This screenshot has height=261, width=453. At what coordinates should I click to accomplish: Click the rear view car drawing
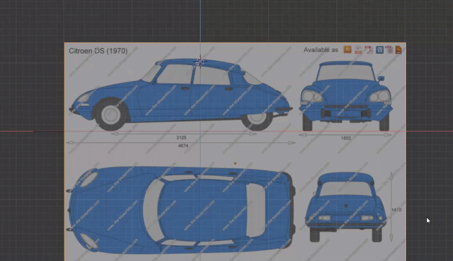pos(346,207)
